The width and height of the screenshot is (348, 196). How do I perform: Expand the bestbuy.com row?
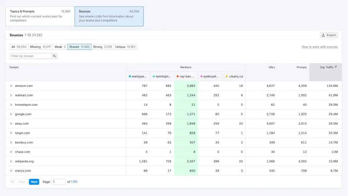pos(11,143)
